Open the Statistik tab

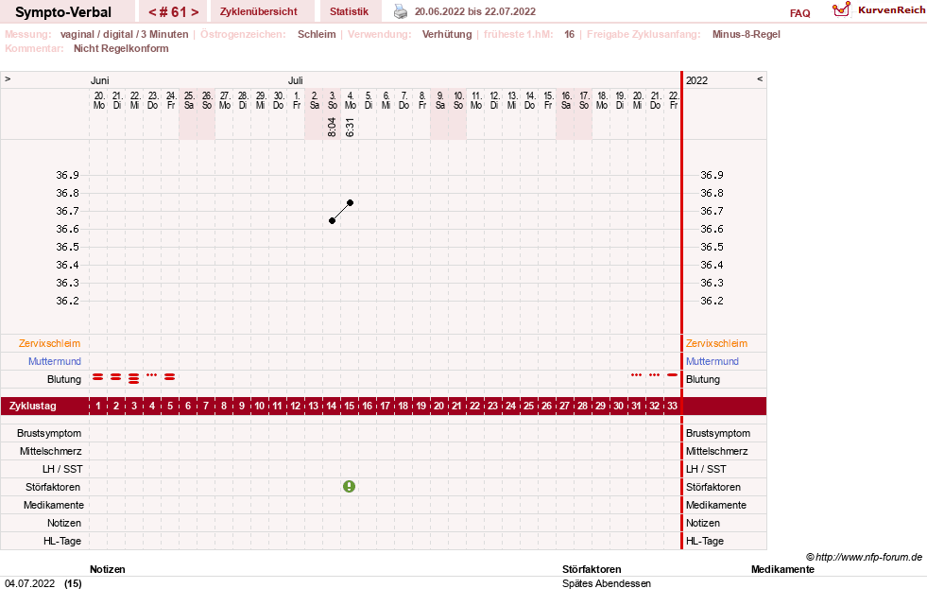349,11
